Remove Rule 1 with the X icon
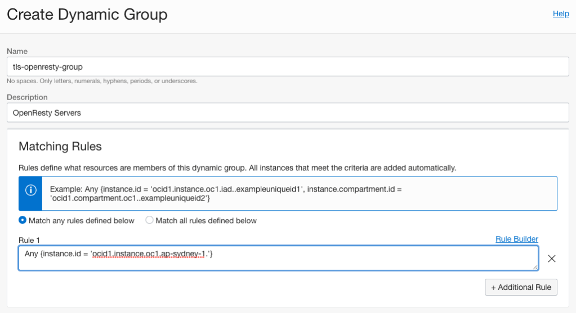 click(552, 258)
